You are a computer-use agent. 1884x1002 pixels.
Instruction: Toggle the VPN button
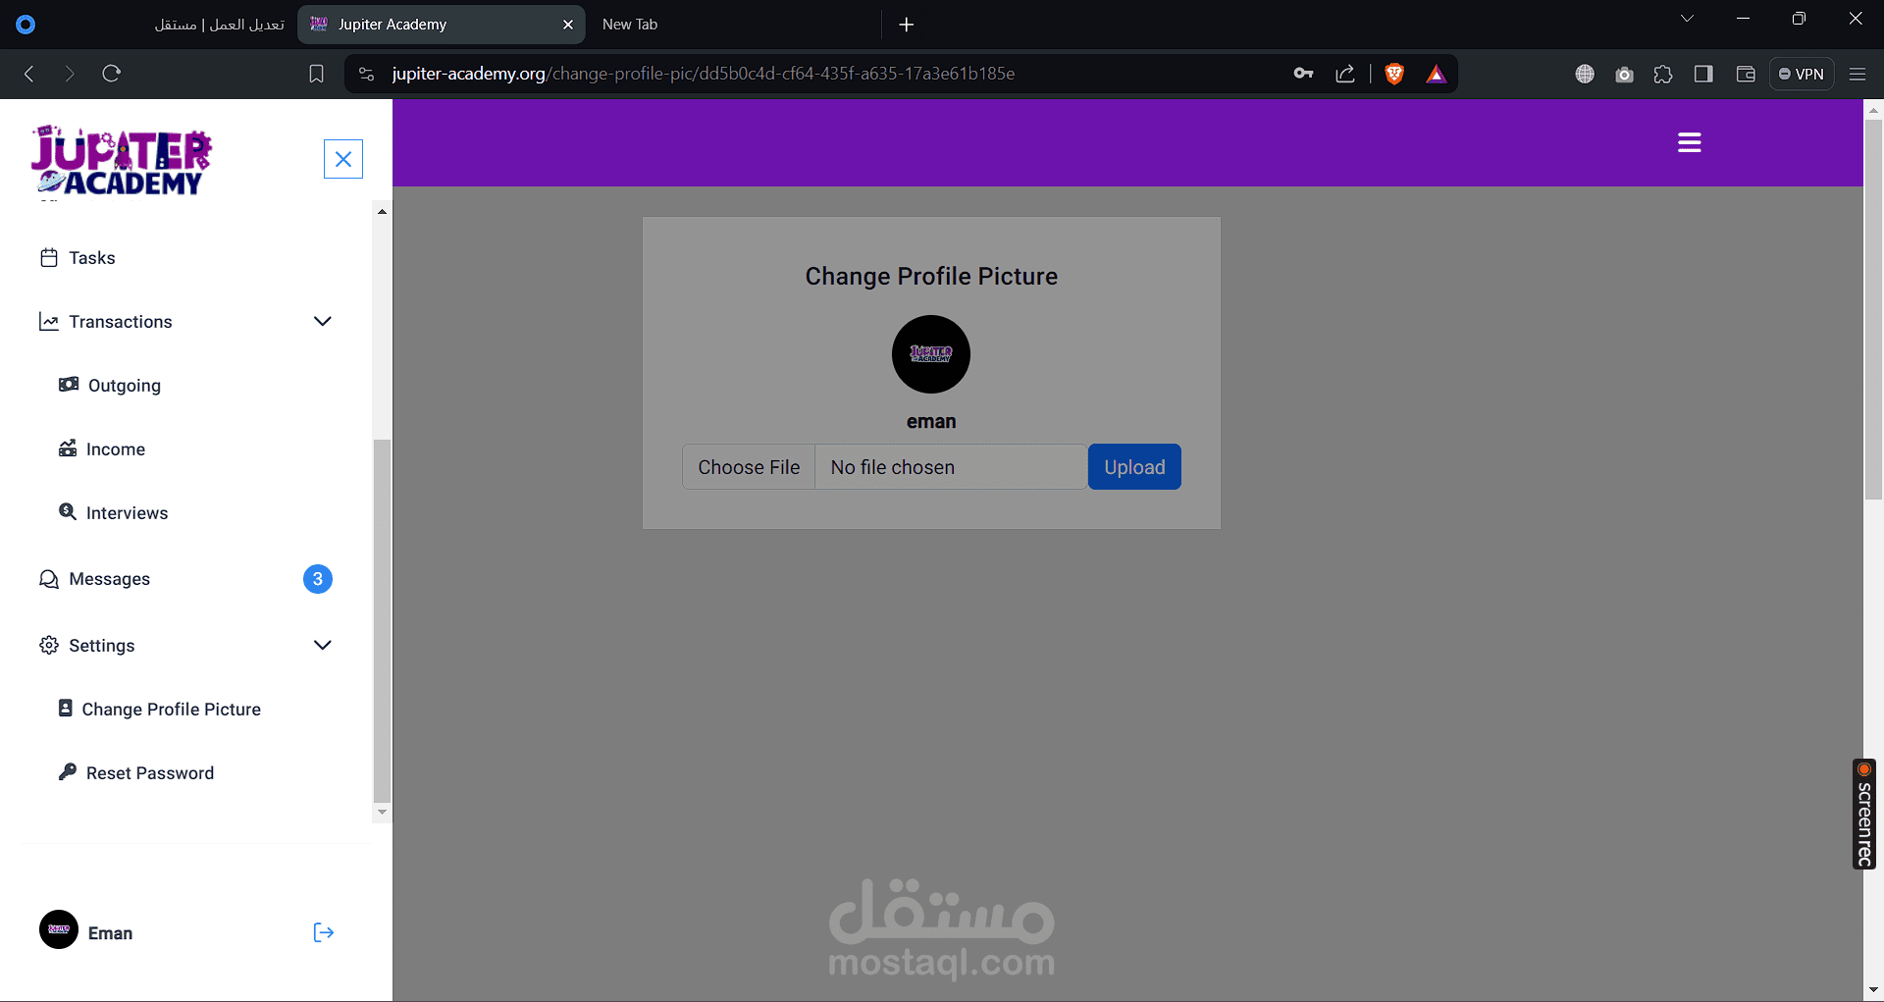[x=1802, y=74]
